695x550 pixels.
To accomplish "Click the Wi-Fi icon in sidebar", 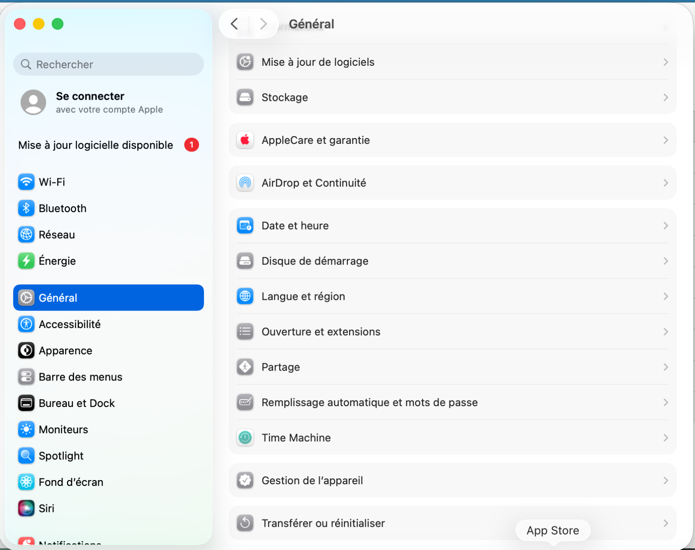I will coord(26,182).
